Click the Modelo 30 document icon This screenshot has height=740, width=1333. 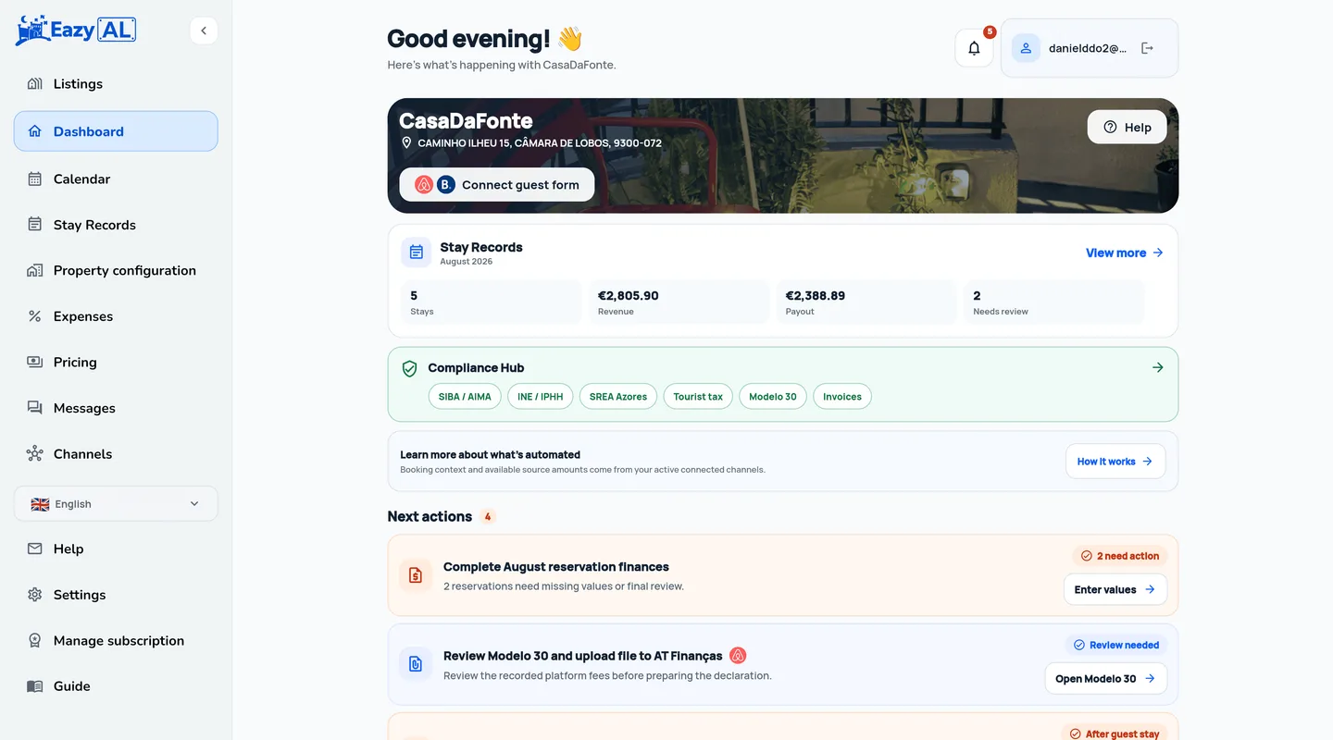point(416,664)
